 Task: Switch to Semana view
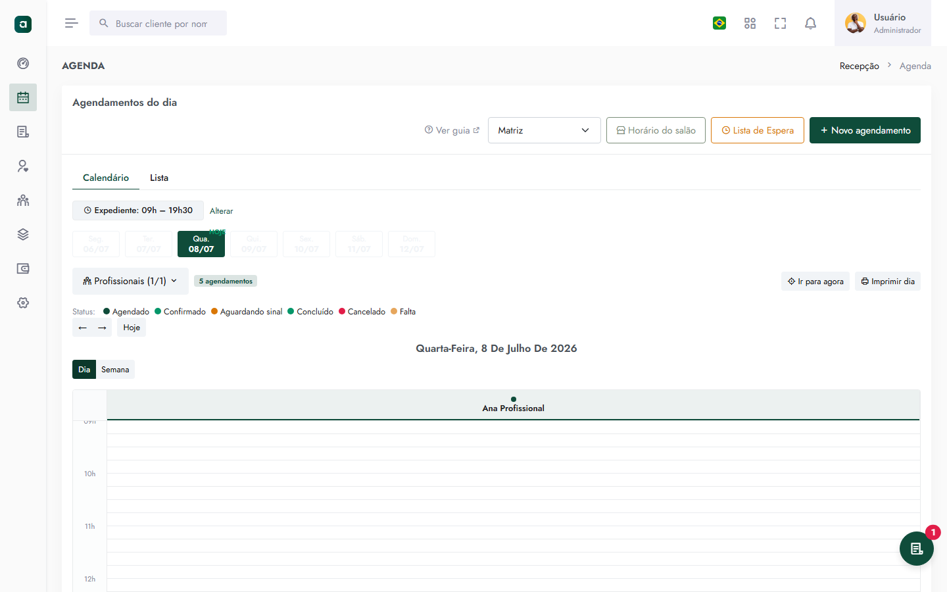pos(115,370)
